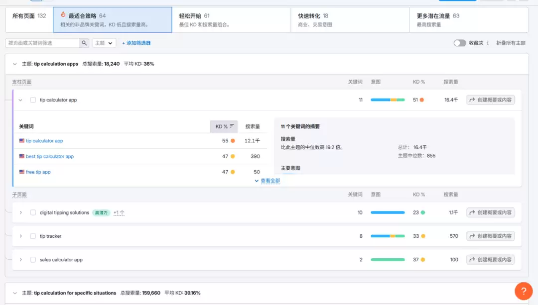Toggle the 收藏夹 switch

tap(459, 43)
